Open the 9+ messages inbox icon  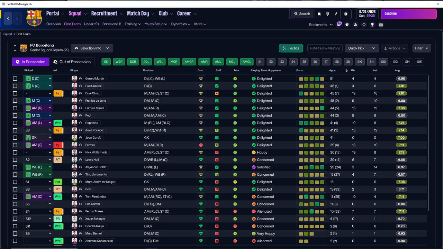[x=339, y=24]
